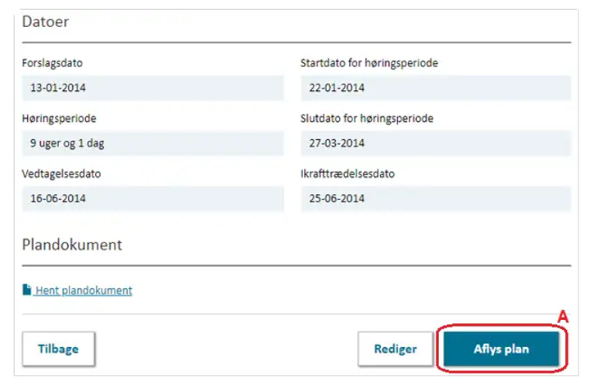Click the Tilbage button

(x=58, y=349)
